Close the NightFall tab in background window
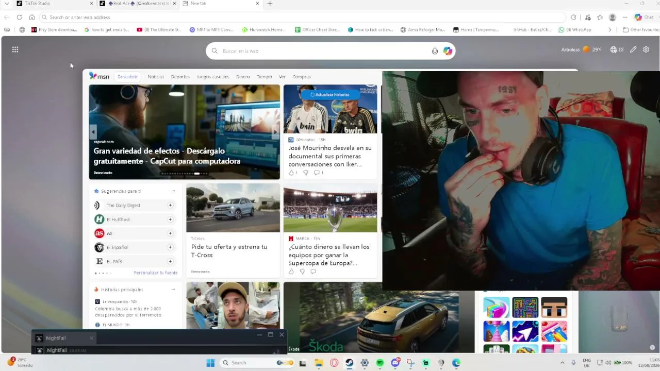This screenshot has height=371, width=660. [x=91, y=338]
